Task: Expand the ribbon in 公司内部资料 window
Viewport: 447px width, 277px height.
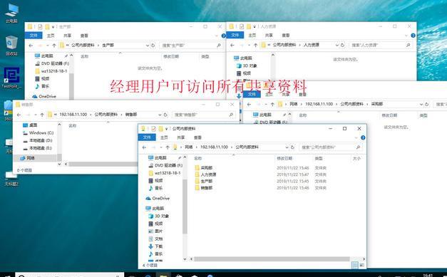Action: coord(356,138)
